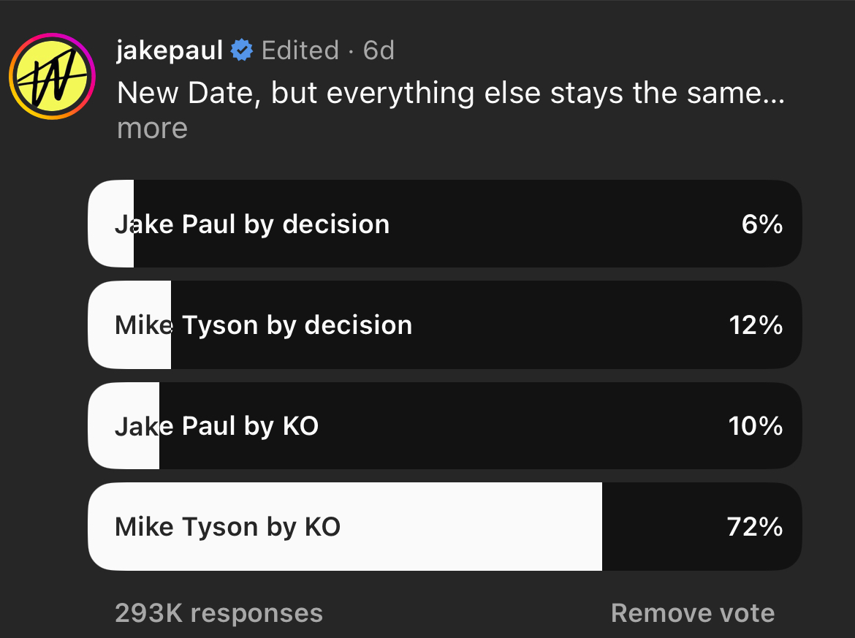855x638 pixels.
Task: Open jakepaul's profile picture story ring
Action: 53,76
